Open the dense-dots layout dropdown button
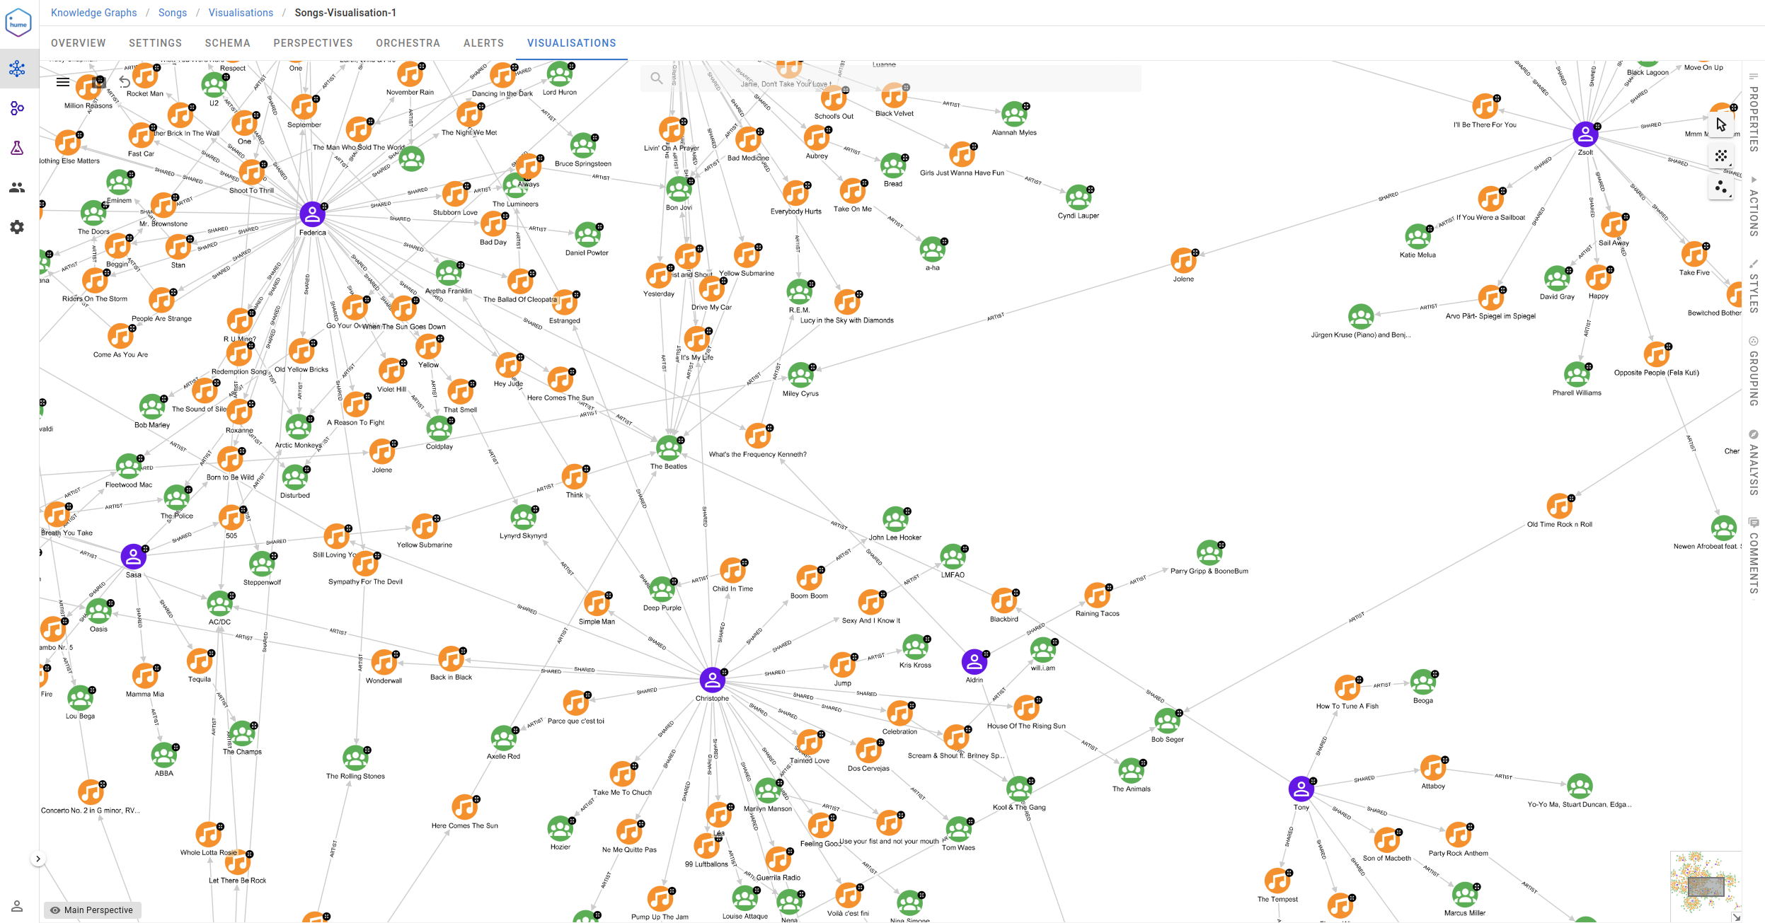 (x=1721, y=156)
